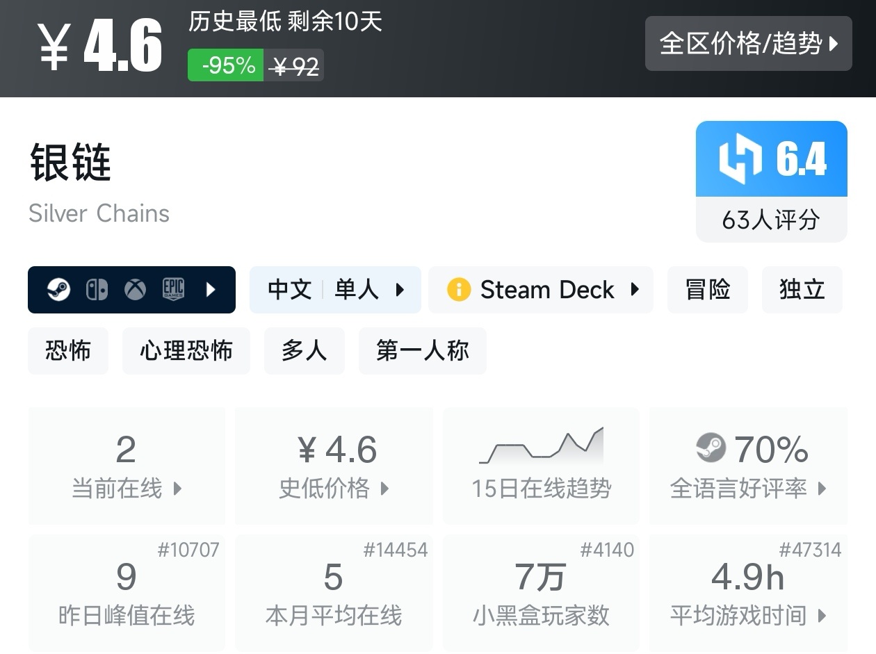Click the Nintendo Switch platform icon
The width and height of the screenshot is (876, 654).
tap(97, 290)
